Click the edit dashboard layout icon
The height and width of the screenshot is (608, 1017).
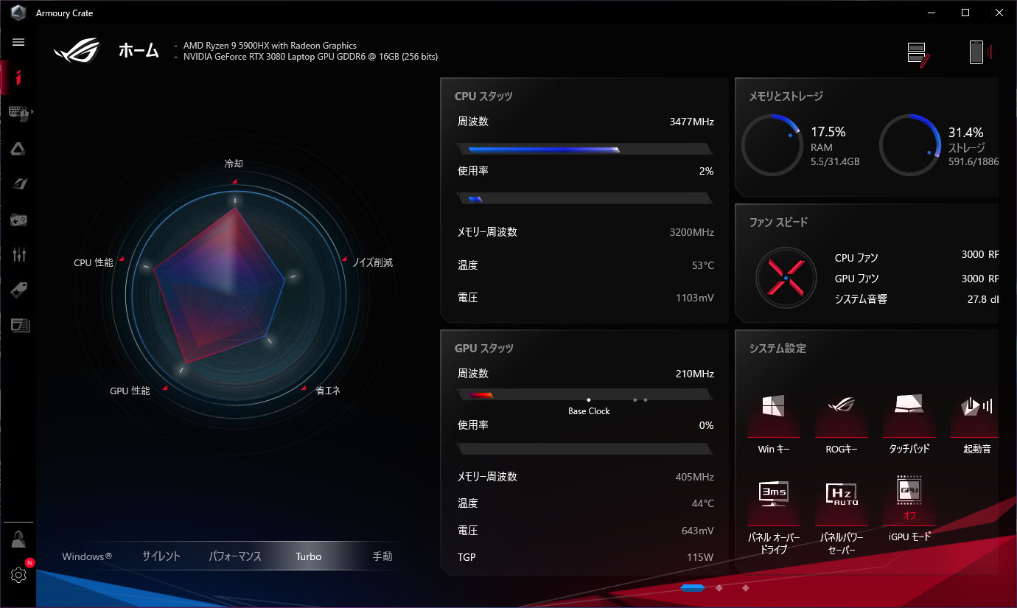pos(918,55)
